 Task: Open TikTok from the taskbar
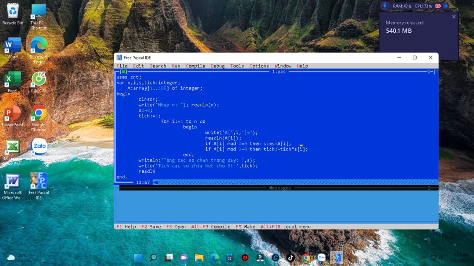(291, 258)
